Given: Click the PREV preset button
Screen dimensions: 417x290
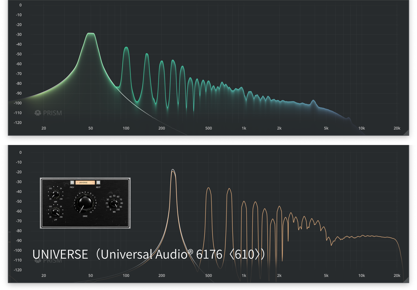Looking at the screenshot, I should (72, 183).
